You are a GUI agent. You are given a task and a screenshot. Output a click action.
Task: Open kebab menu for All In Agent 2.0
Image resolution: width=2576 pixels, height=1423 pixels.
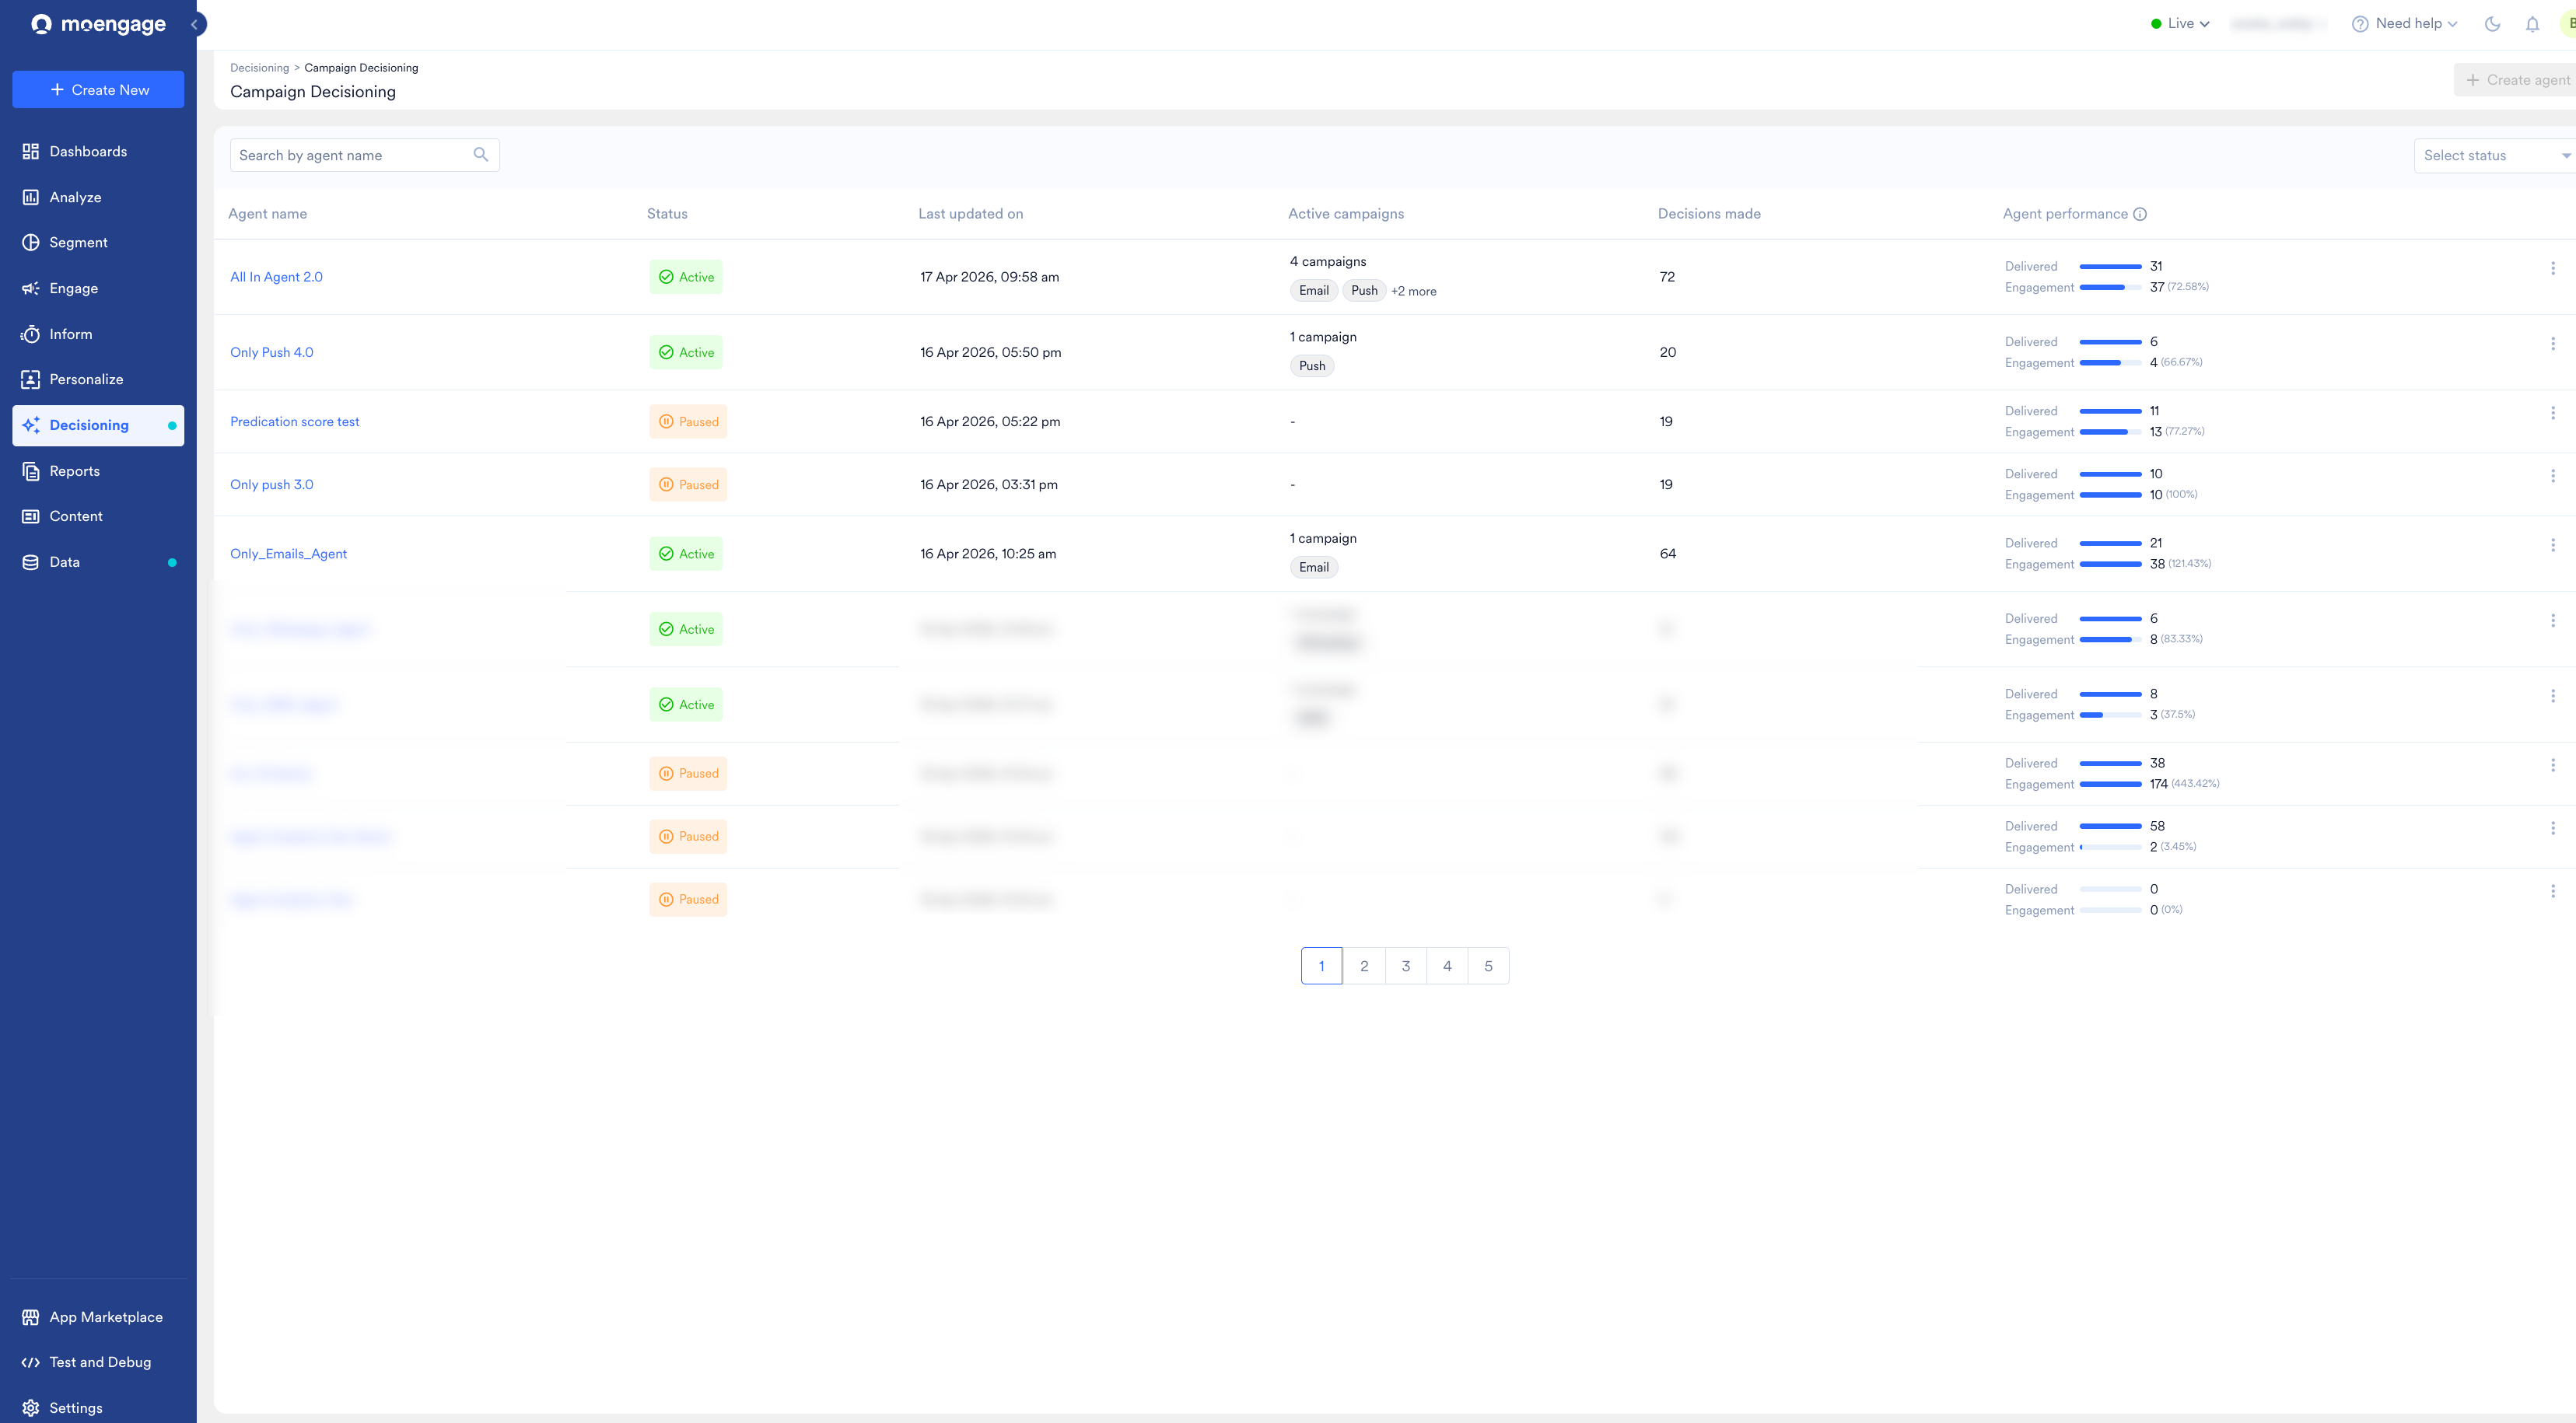pos(2552,268)
